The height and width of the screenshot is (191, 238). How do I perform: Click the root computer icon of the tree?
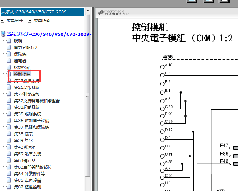[3, 34]
